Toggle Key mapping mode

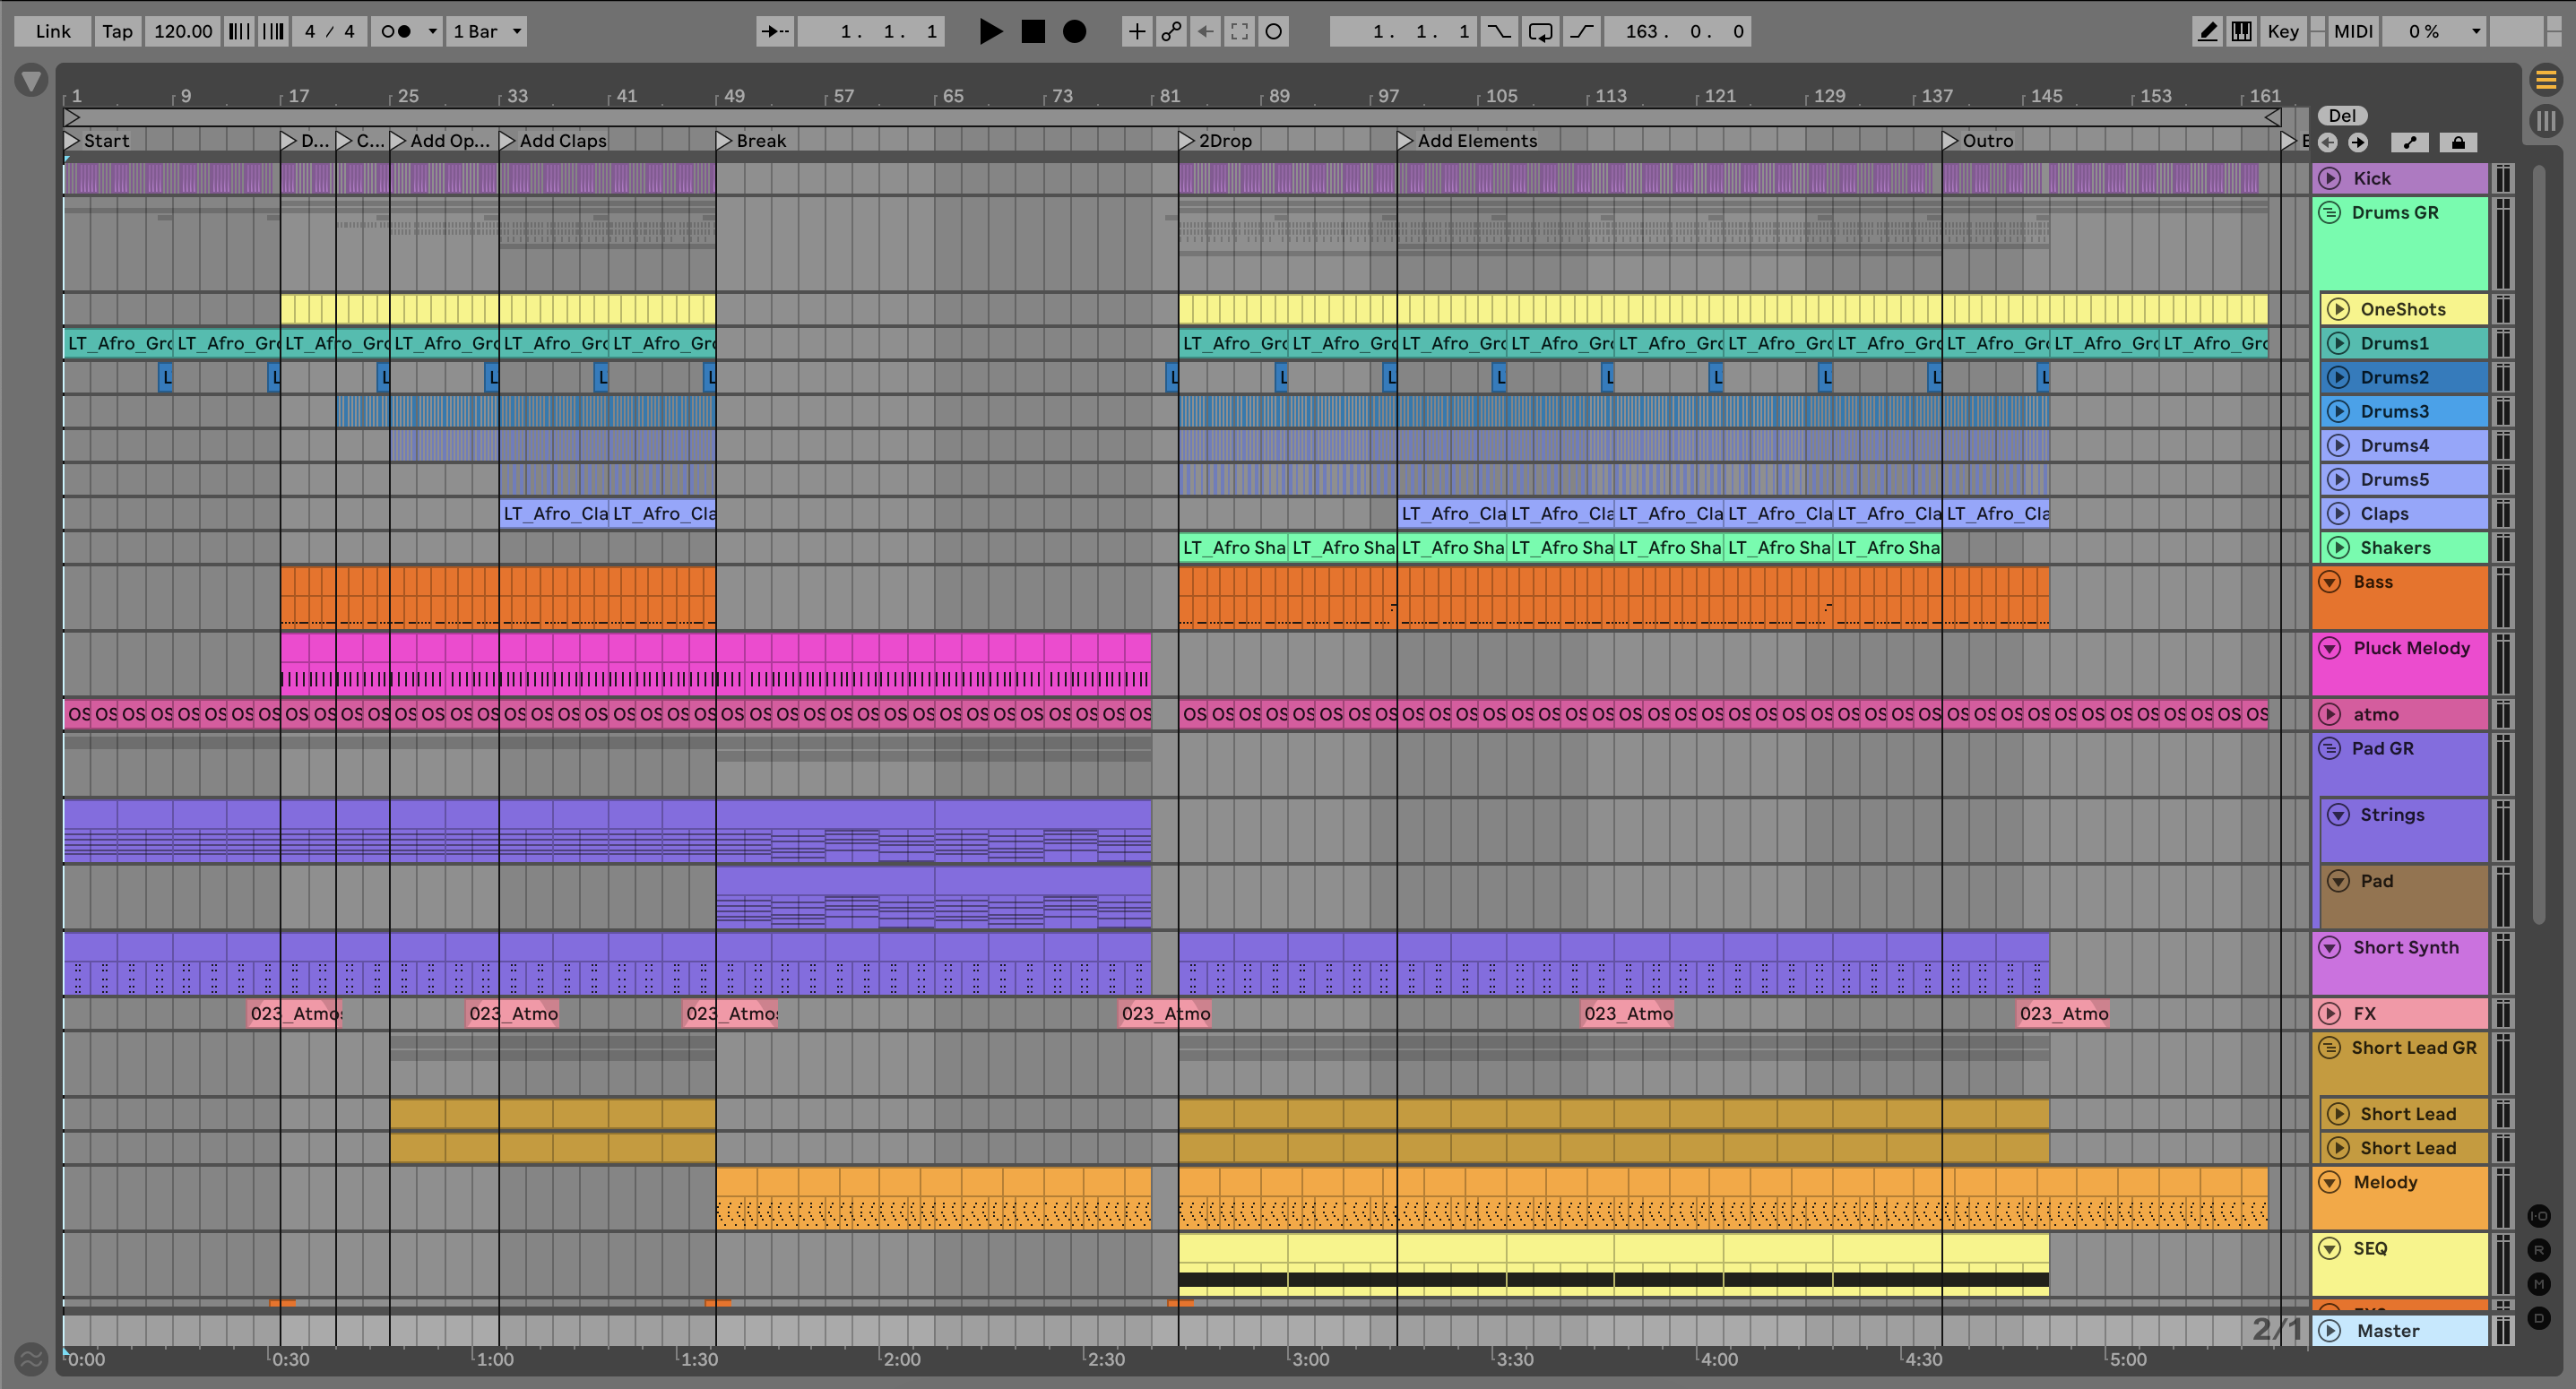[x=2283, y=31]
